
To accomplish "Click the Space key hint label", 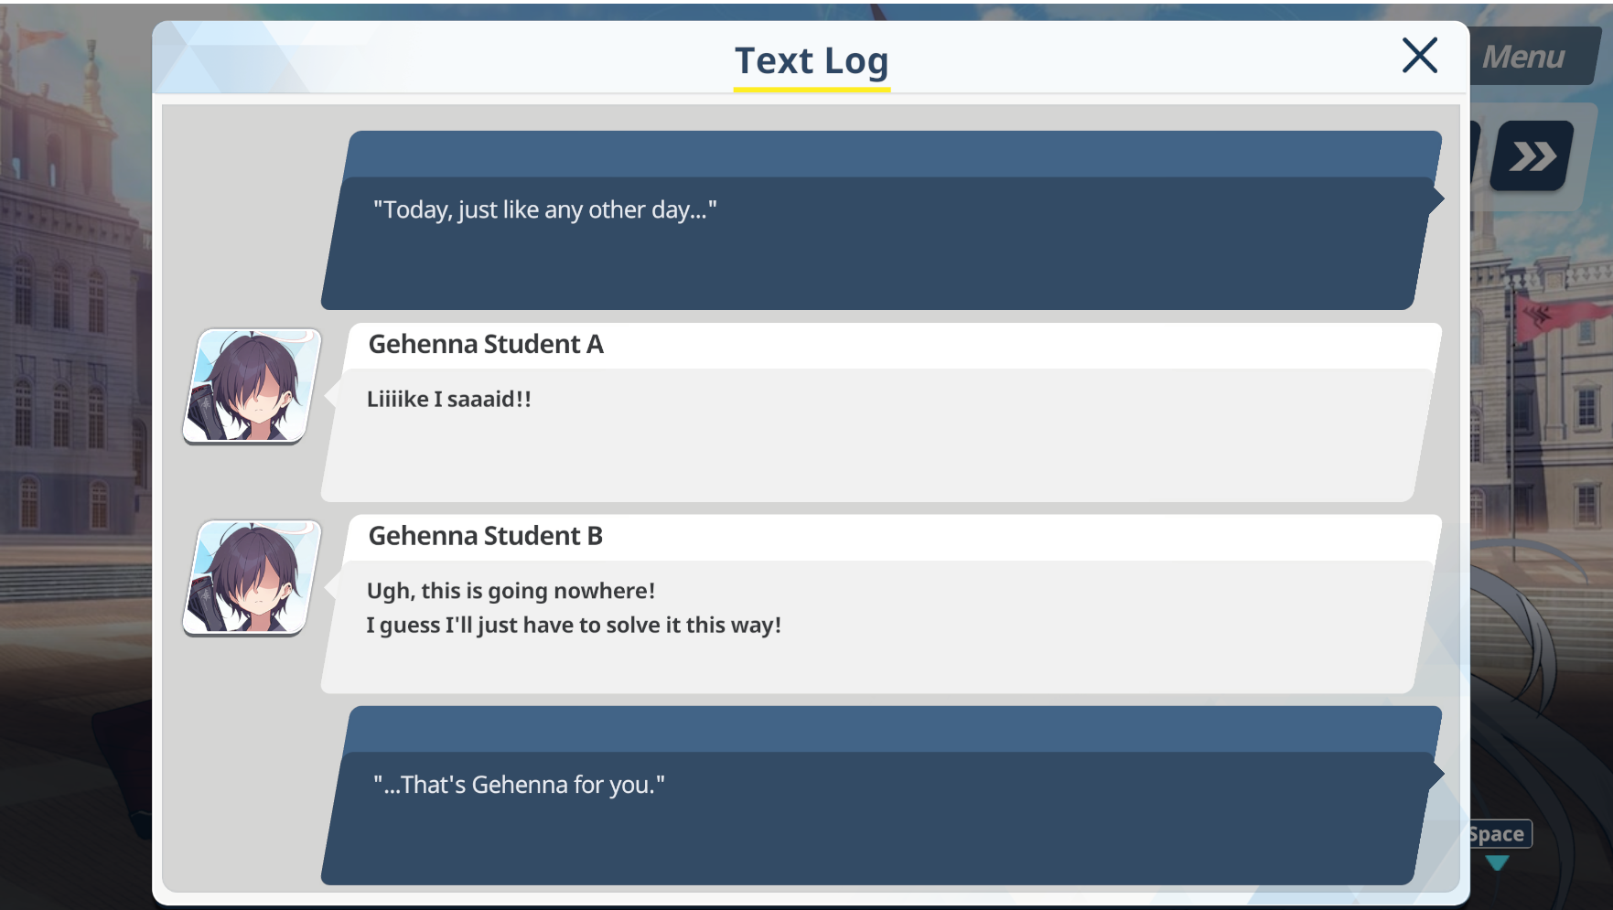I will click(x=1498, y=834).
